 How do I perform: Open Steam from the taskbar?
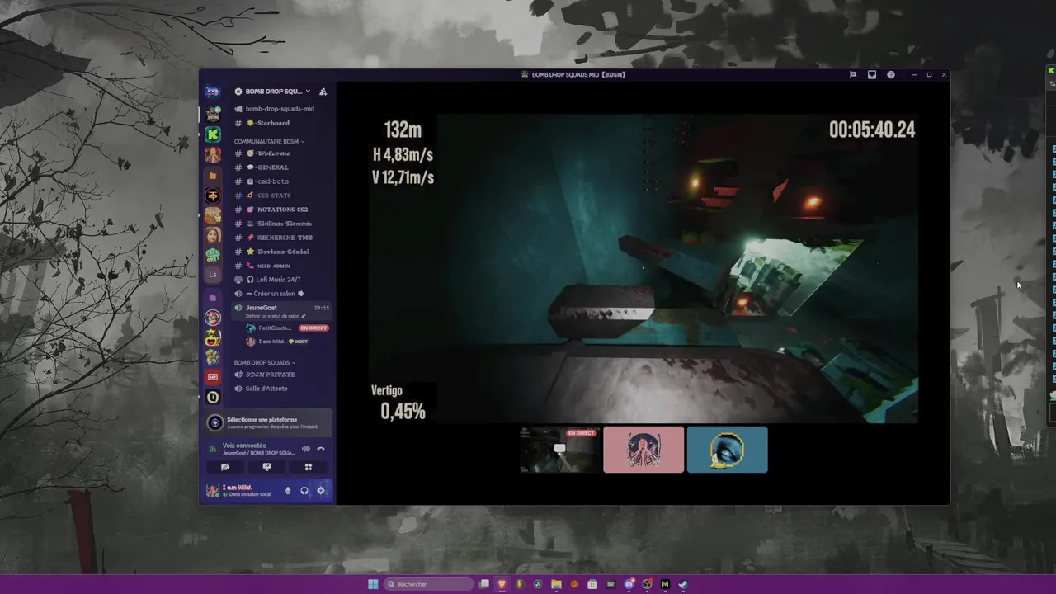coord(683,584)
